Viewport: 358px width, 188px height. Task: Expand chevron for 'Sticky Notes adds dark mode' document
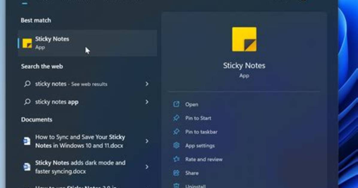click(x=147, y=167)
